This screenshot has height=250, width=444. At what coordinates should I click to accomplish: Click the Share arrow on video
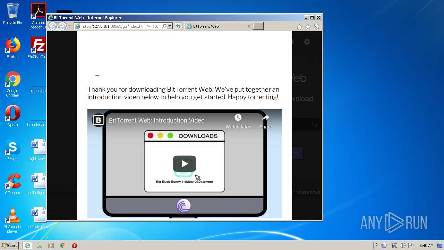pyautogui.click(x=266, y=118)
